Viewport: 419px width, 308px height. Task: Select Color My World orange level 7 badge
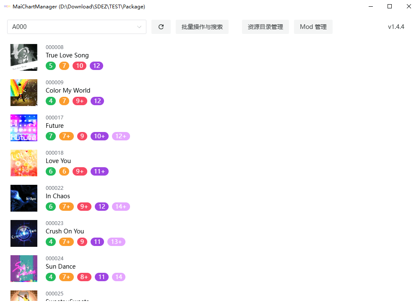tap(64, 101)
